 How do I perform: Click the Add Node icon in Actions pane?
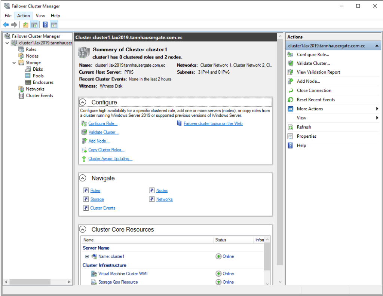coord(290,81)
